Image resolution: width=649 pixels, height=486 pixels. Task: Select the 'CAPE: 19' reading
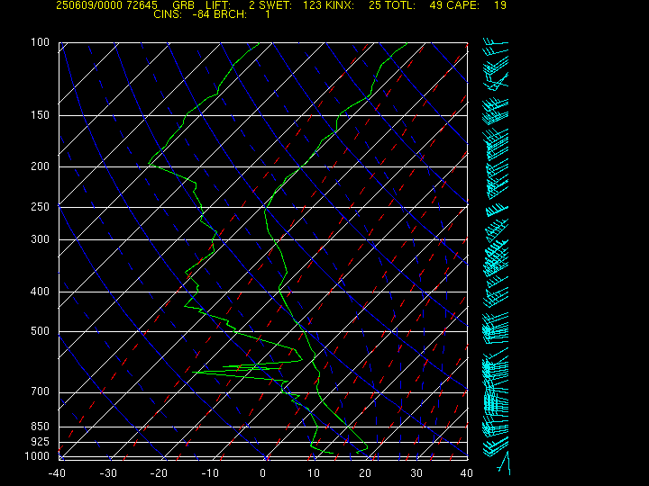tap(477, 5)
